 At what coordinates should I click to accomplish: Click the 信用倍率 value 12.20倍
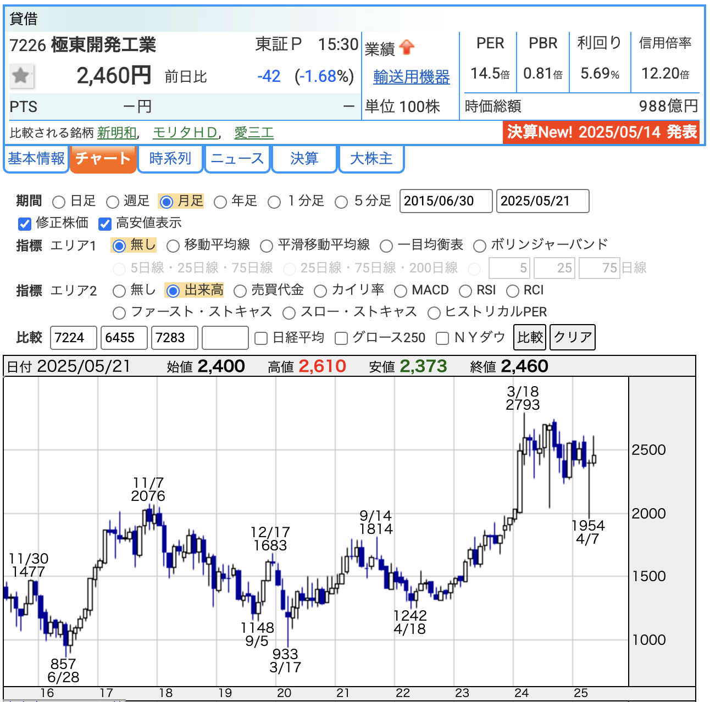click(665, 74)
